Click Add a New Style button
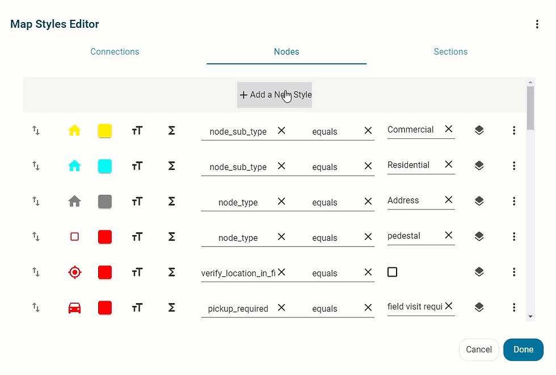Screen dimensions: 556x375 click(275, 95)
